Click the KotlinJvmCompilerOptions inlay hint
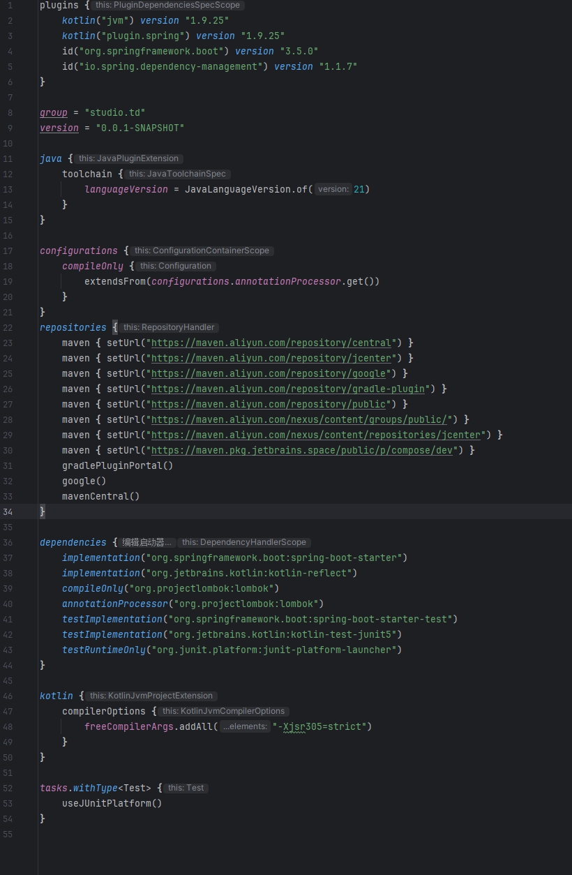The height and width of the screenshot is (875, 572). click(x=223, y=711)
